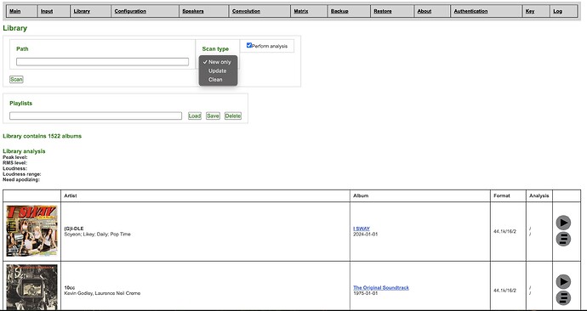Click the Delete playlist button
The height and width of the screenshot is (311, 587).
233,116
